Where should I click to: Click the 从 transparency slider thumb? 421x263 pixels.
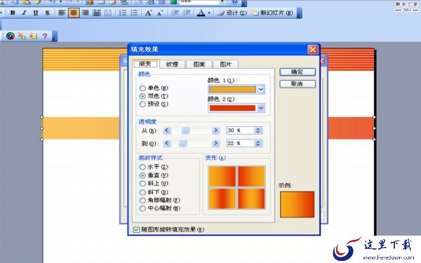click(185, 130)
